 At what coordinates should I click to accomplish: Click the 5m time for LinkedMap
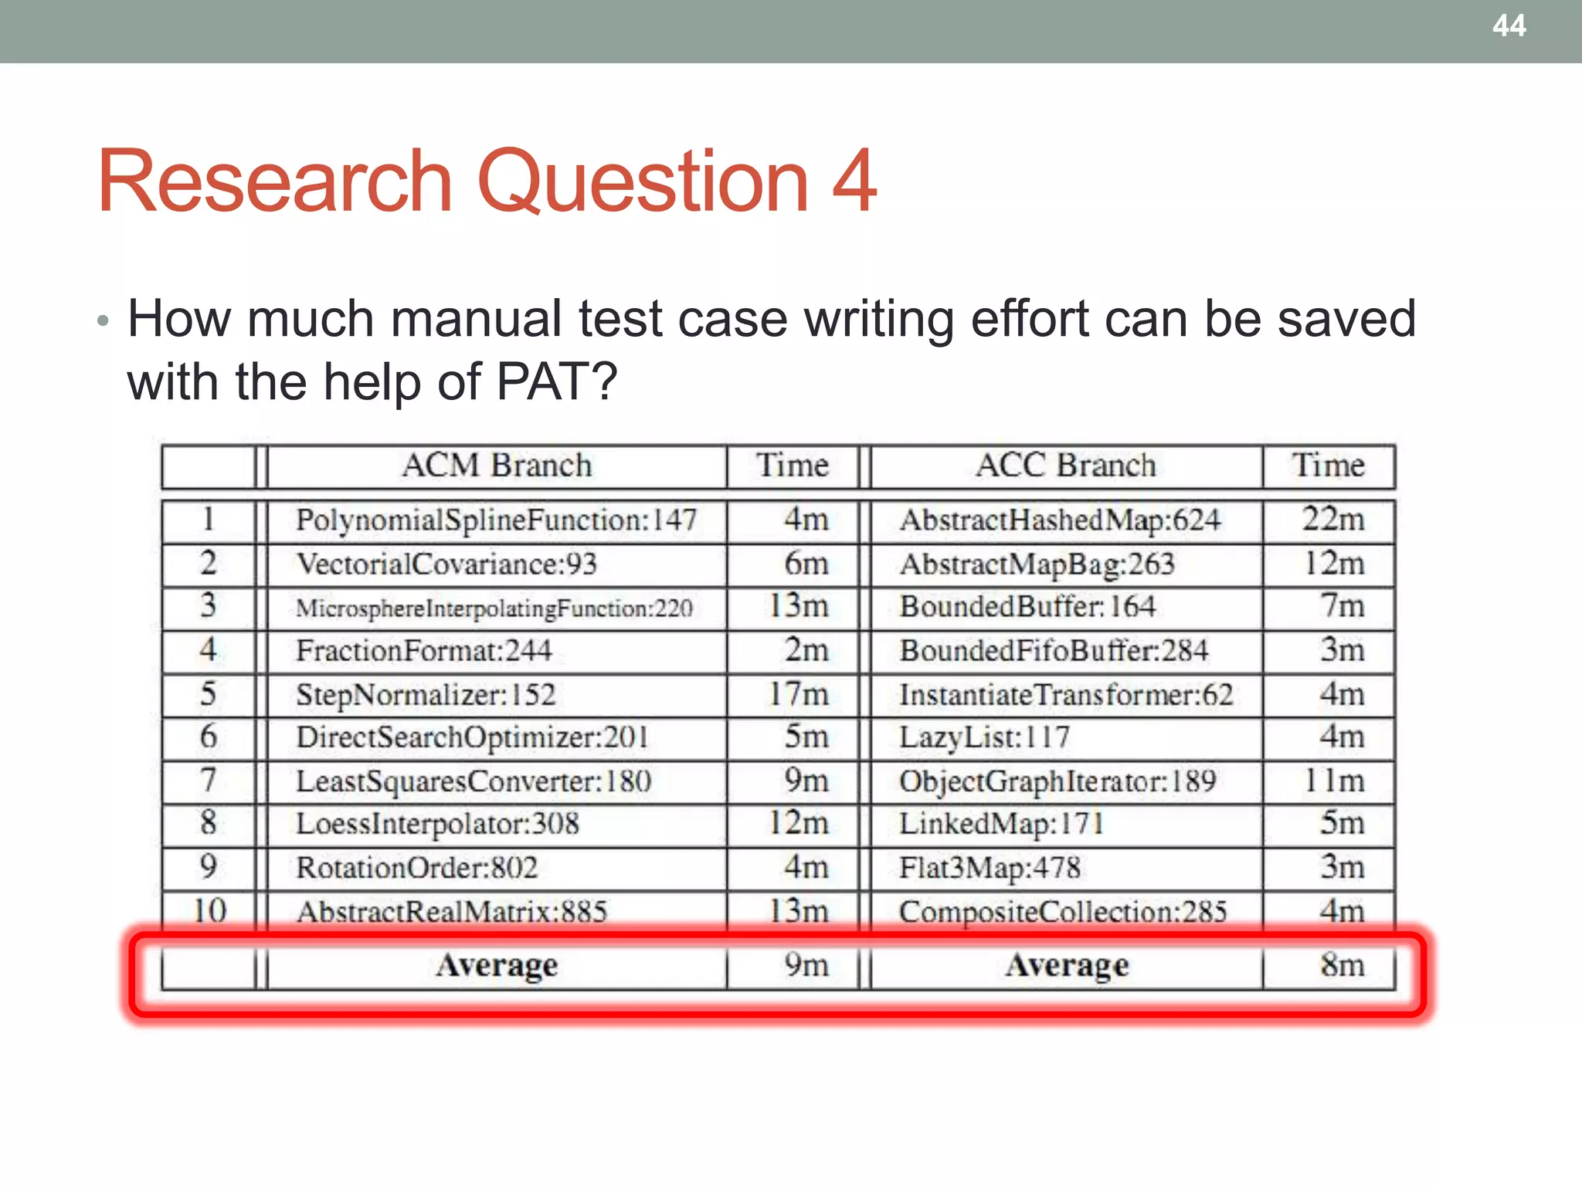[x=1342, y=823]
